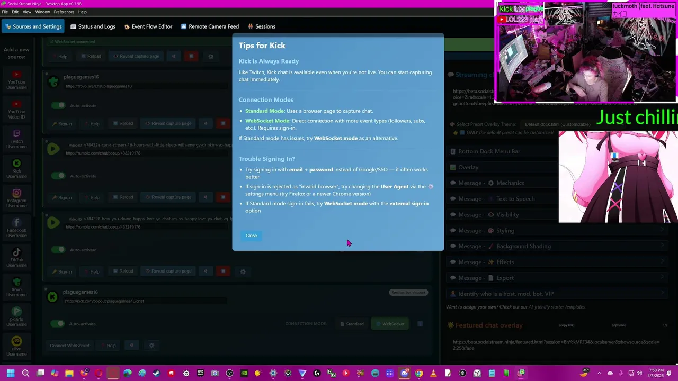The height and width of the screenshot is (381, 678).
Task: Click the red stop button in top row
Action: point(191,56)
